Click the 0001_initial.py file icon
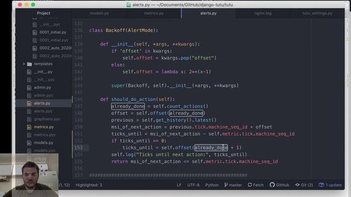 click(x=35, y=33)
